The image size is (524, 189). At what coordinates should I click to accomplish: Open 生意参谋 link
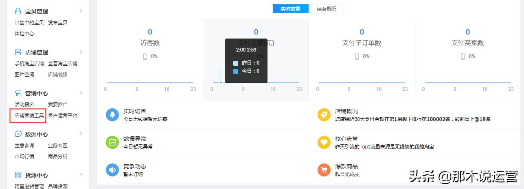(24, 146)
